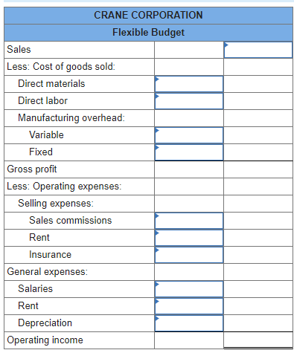Screen dimensions: 294x350
Task: Select the Manufacturing overhead row label
Action: pyautogui.click(x=71, y=118)
